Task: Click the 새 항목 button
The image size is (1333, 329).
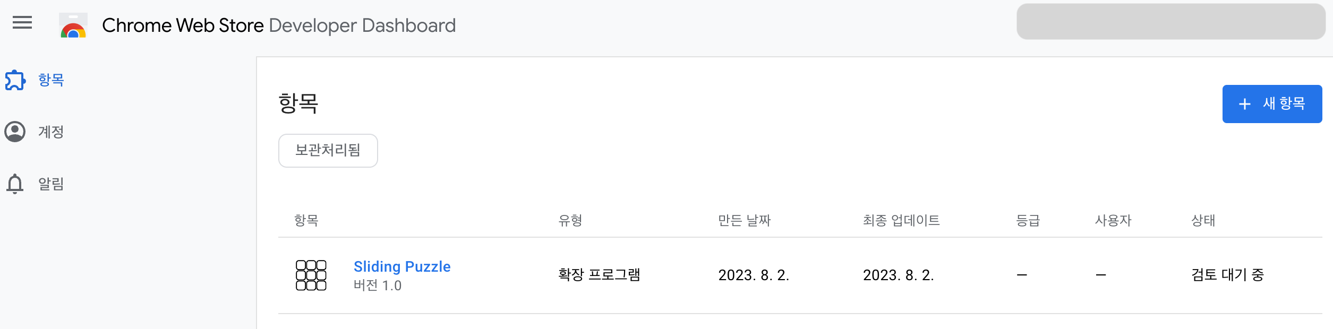Action: click(1272, 104)
